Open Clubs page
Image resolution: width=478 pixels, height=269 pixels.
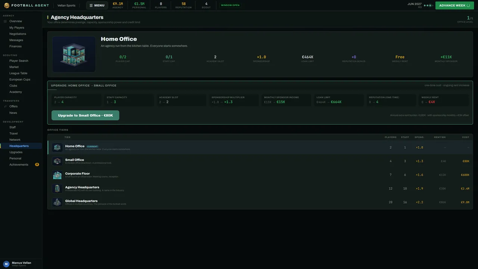[x=13, y=86]
